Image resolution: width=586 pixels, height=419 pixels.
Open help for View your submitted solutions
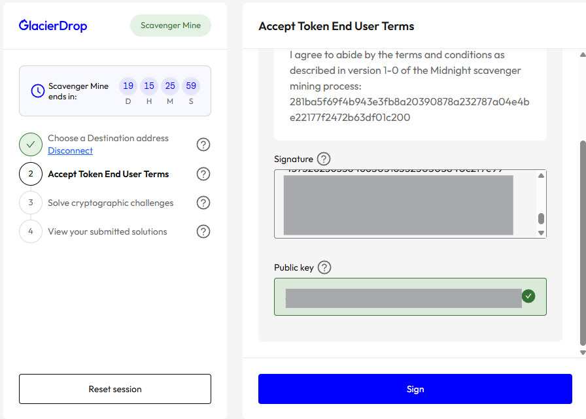coord(203,231)
